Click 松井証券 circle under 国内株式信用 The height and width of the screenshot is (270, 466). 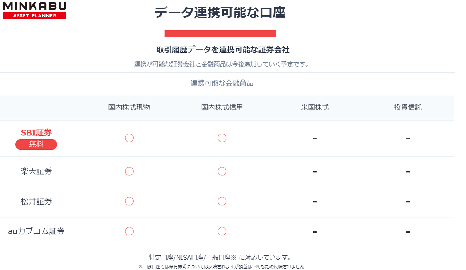point(222,201)
